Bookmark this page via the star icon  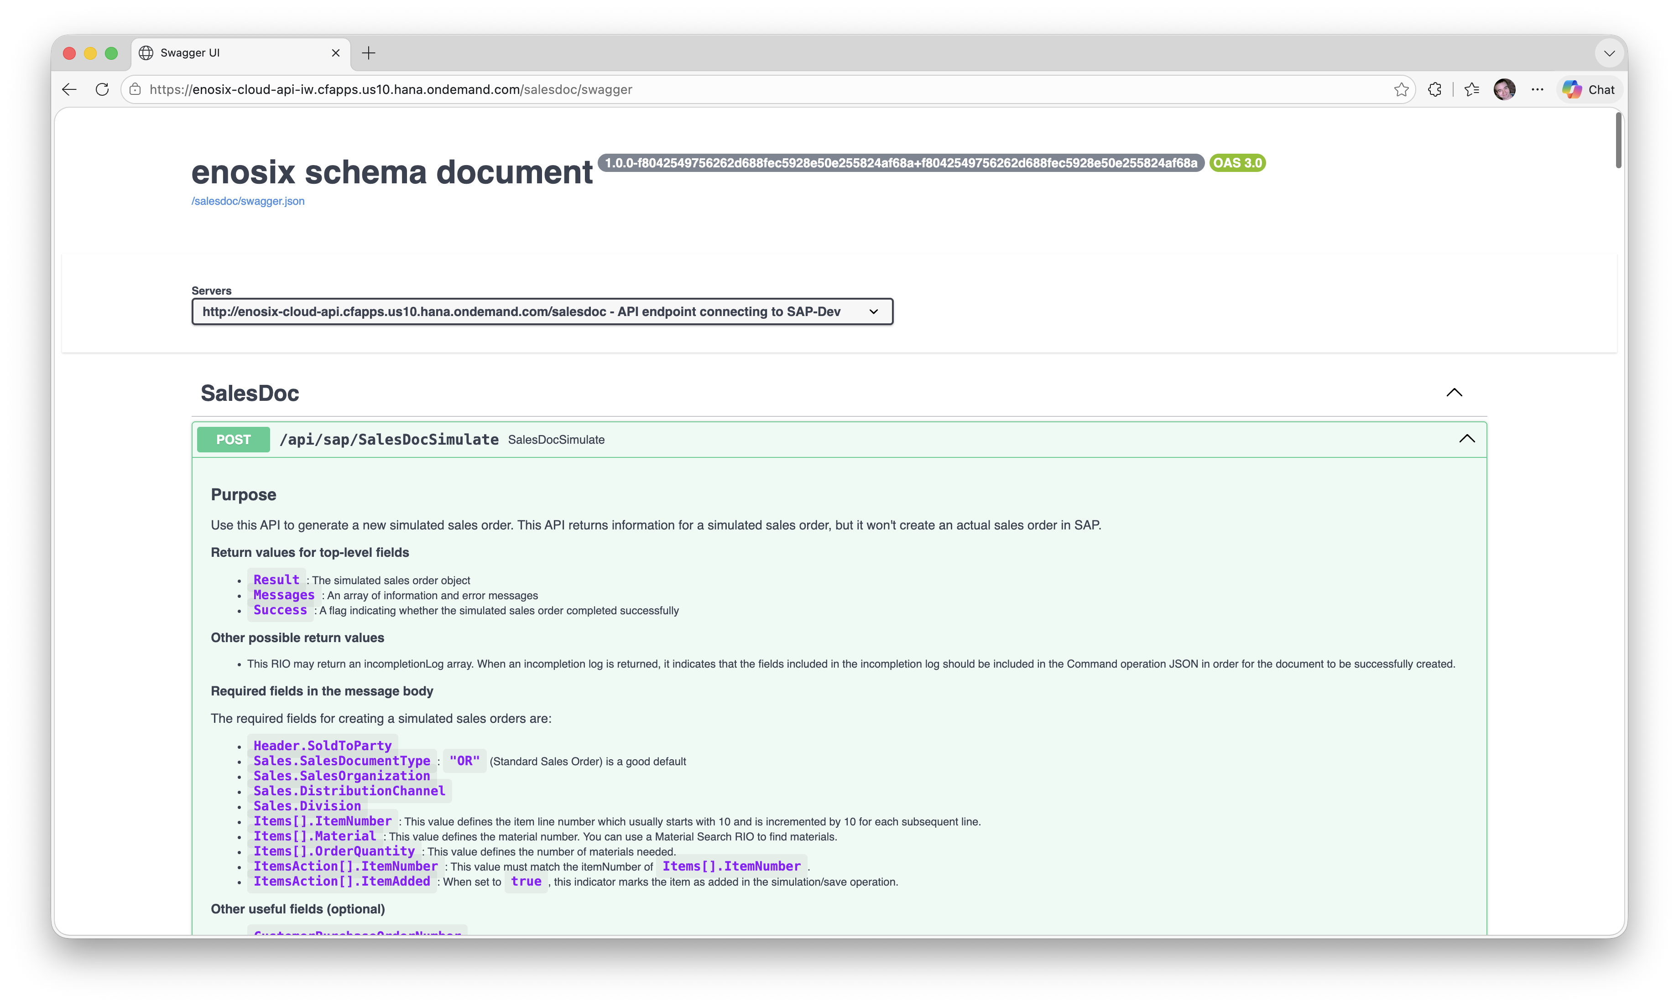click(1401, 89)
